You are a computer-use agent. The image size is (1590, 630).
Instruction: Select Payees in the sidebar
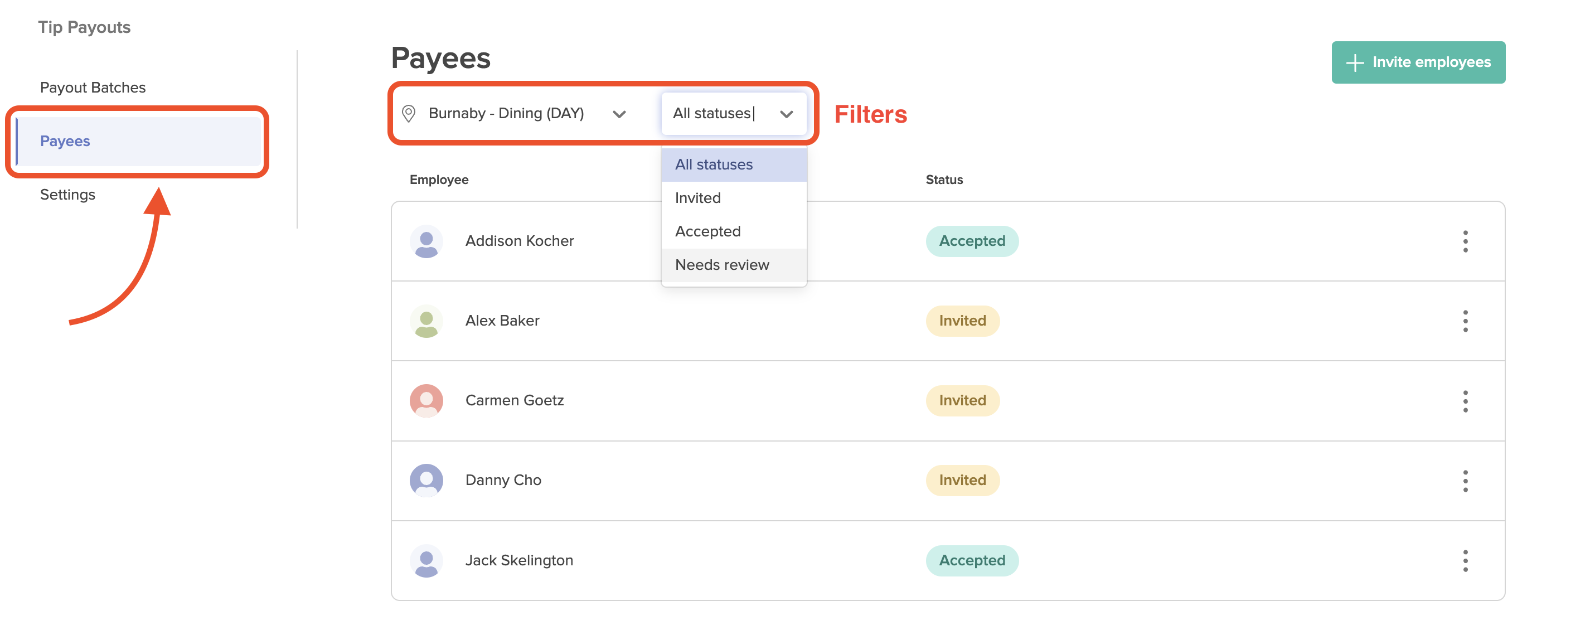coord(138,141)
